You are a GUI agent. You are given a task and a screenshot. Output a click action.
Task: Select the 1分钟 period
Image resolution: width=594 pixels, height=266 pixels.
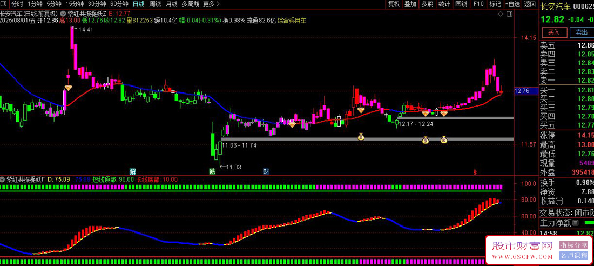point(35,4)
